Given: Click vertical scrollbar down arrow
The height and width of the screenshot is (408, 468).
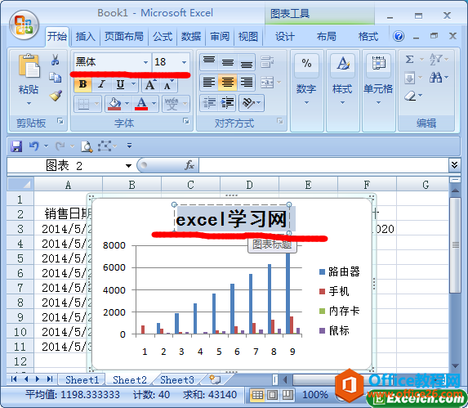Looking at the screenshot, I should click(x=455, y=365).
